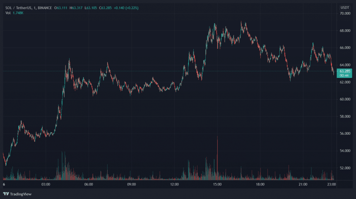Image resolution: width=356 pixels, height=199 pixels.
Task: Click the Vol 1.748K indicator label
Action: pyautogui.click(x=14, y=13)
